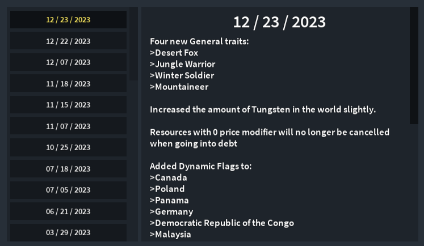Click the date list scrollbar thumb

point(133,43)
